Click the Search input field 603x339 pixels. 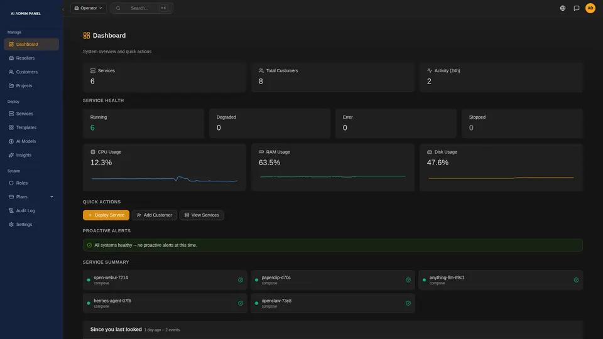[142, 8]
